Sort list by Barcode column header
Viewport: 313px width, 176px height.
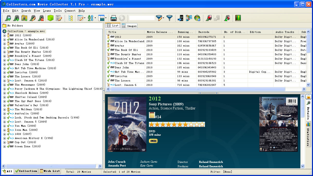208,32
